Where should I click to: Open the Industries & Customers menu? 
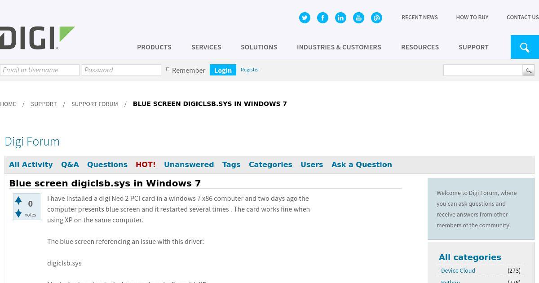[x=339, y=47]
